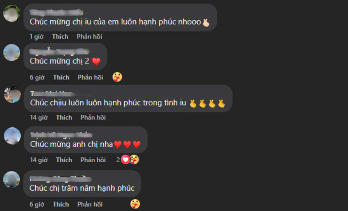The height and width of the screenshot is (211, 348).
Task: Like the 'Chúc chị trăm năm hạnh phúc' comment
Action: (x=61, y=204)
